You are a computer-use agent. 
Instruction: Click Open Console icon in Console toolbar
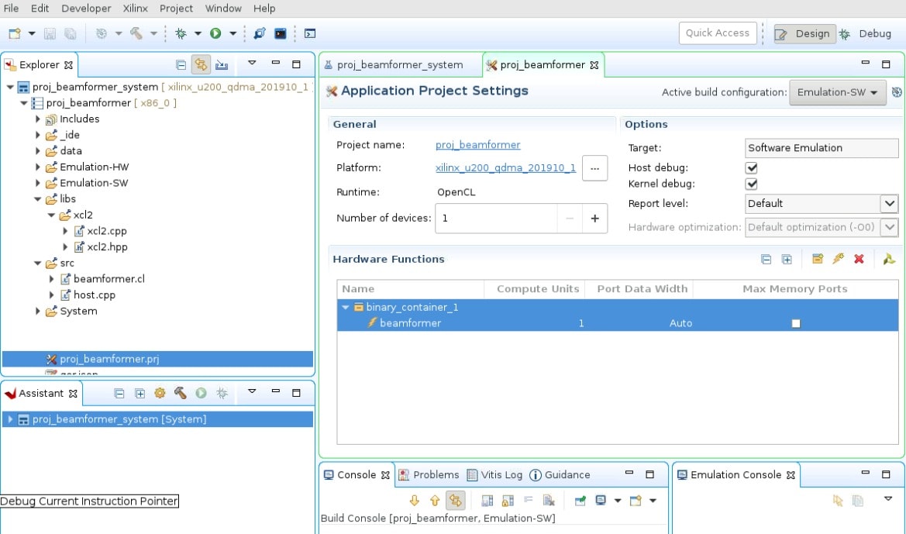click(x=636, y=501)
